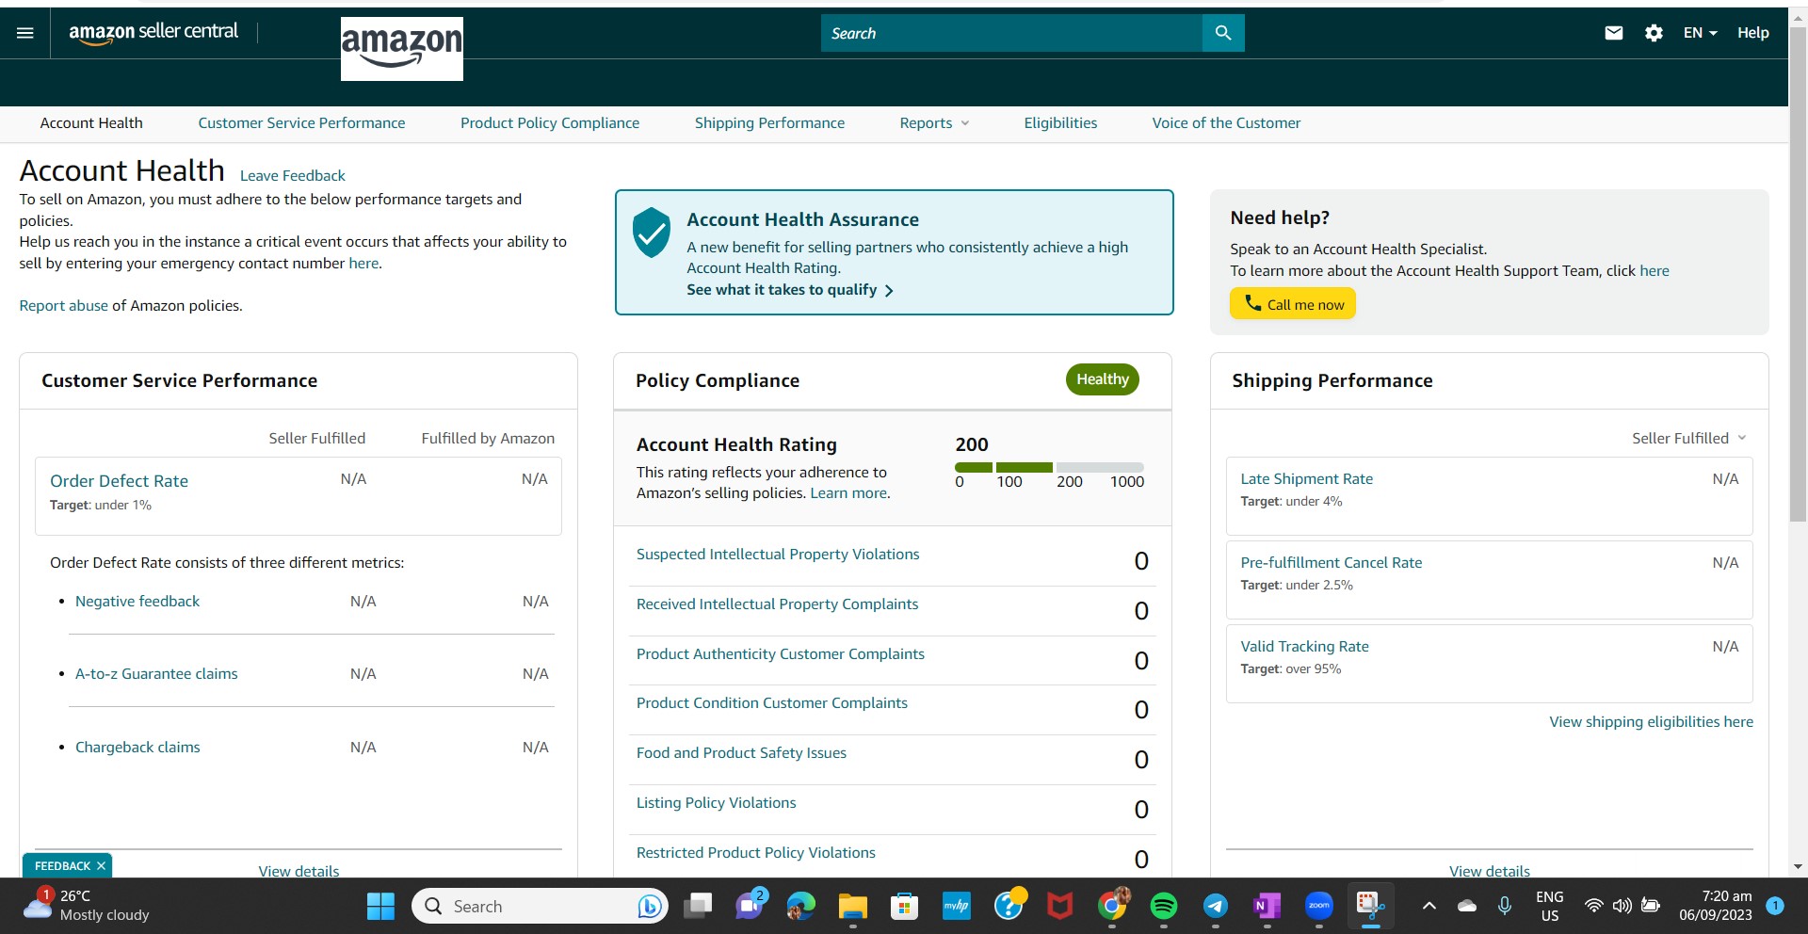Click the Account Health Assurance shield icon
The width and height of the screenshot is (1808, 934).
click(x=652, y=233)
